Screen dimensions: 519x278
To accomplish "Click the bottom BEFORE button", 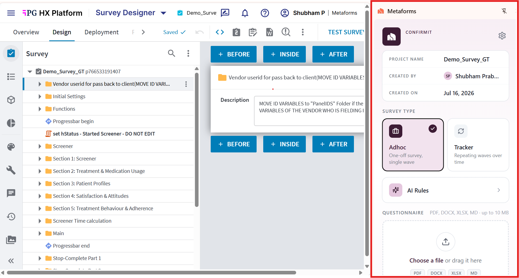I will coord(234,144).
